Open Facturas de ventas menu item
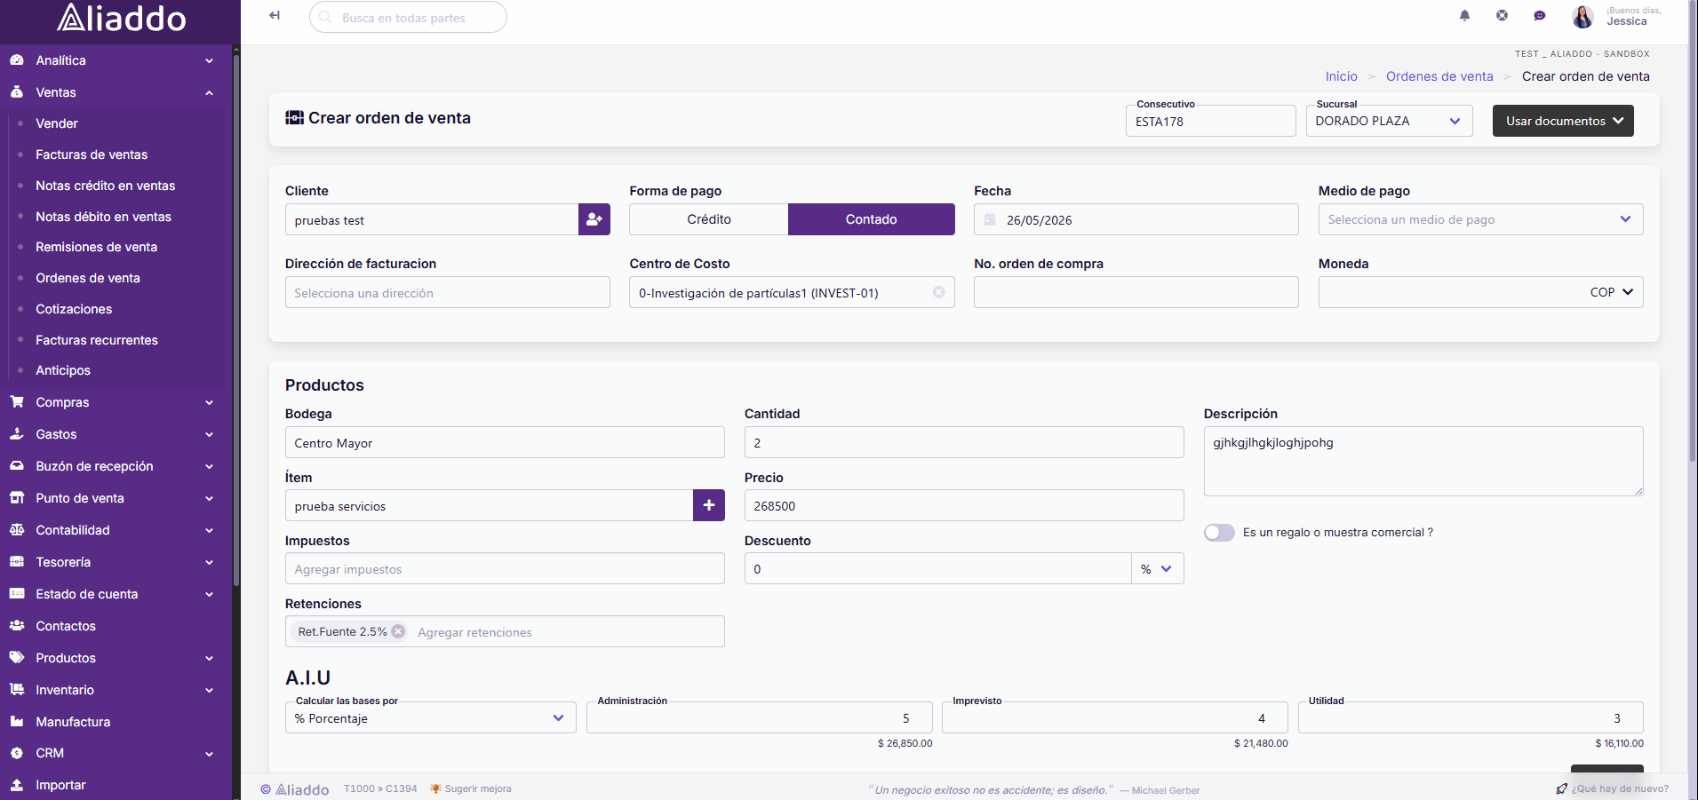This screenshot has width=1698, height=800. 92,154
